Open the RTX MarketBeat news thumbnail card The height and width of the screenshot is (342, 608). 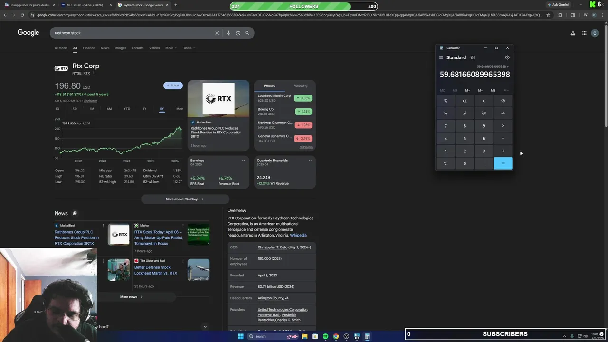tap(218, 115)
